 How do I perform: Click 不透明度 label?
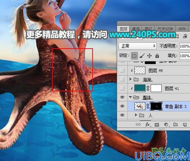coord(169,46)
